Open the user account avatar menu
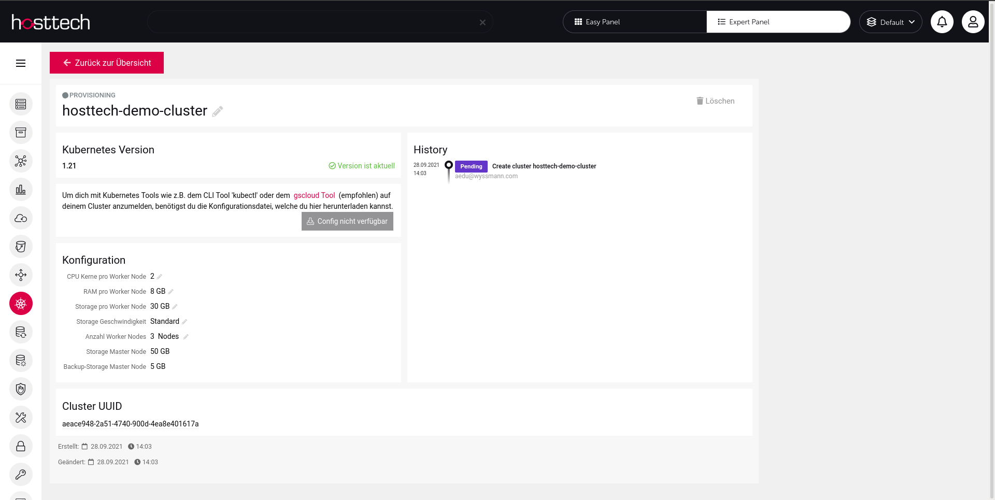The image size is (995, 500). point(973,22)
